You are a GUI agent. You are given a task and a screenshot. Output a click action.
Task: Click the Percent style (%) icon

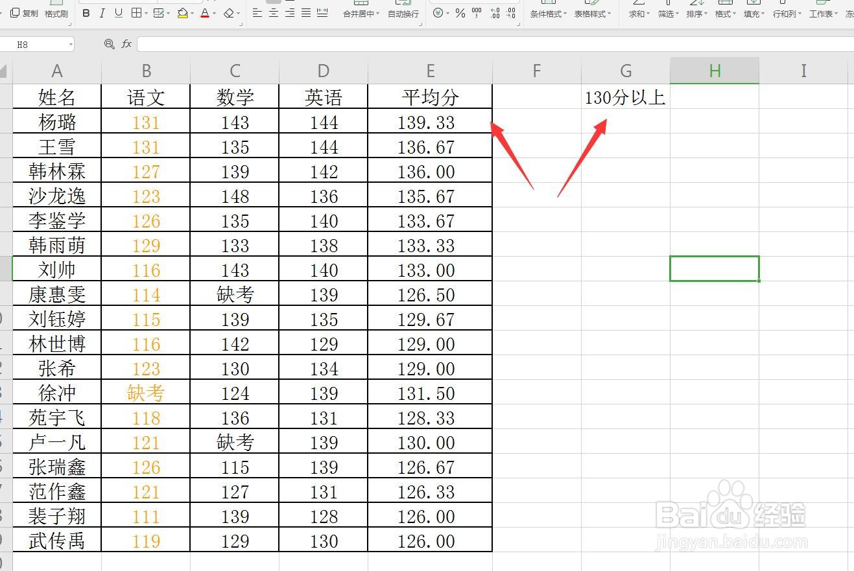(x=459, y=13)
